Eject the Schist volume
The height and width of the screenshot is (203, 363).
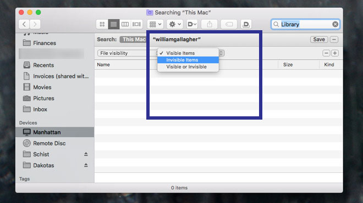point(86,154)
